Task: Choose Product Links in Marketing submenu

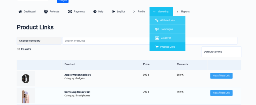Action: coord(167,47)
